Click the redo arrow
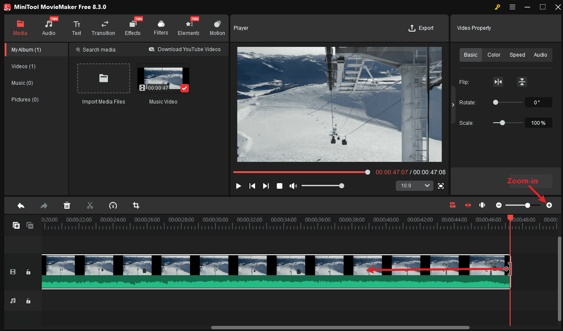 [x=44, y=206]
